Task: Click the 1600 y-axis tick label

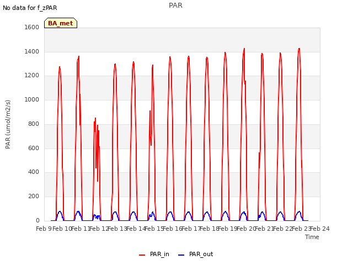Action: tap(32, 27)
